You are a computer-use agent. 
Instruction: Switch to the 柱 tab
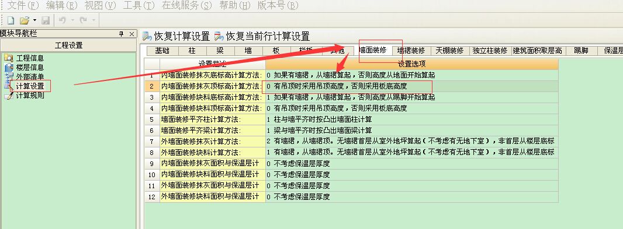[x=192, y=51]
